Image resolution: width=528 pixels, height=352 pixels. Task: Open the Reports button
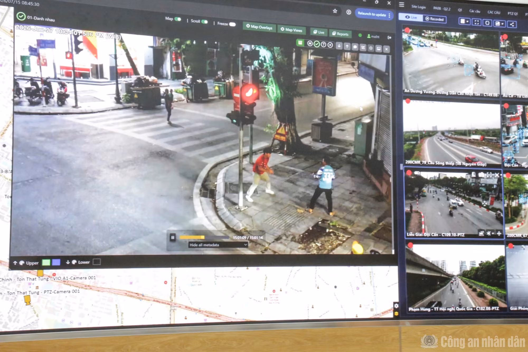[x=340, y=34]
